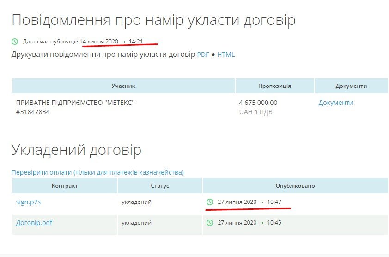Open the Документи link for ПП МЕТЕКС
The image size is (389, 257).
click(x=335, y=103)
